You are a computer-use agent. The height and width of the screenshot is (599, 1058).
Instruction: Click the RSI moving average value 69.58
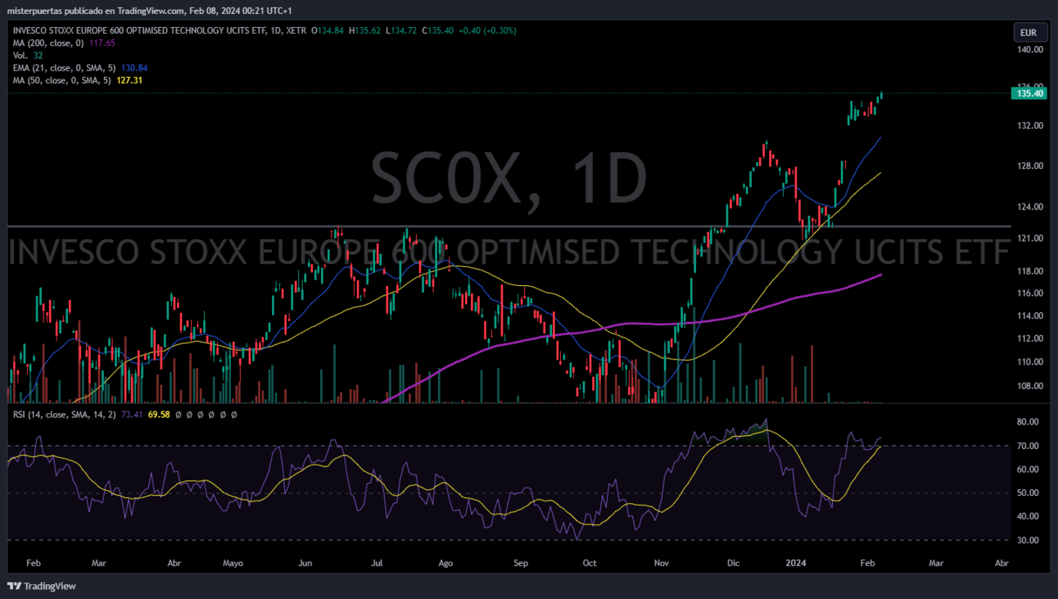158,415
